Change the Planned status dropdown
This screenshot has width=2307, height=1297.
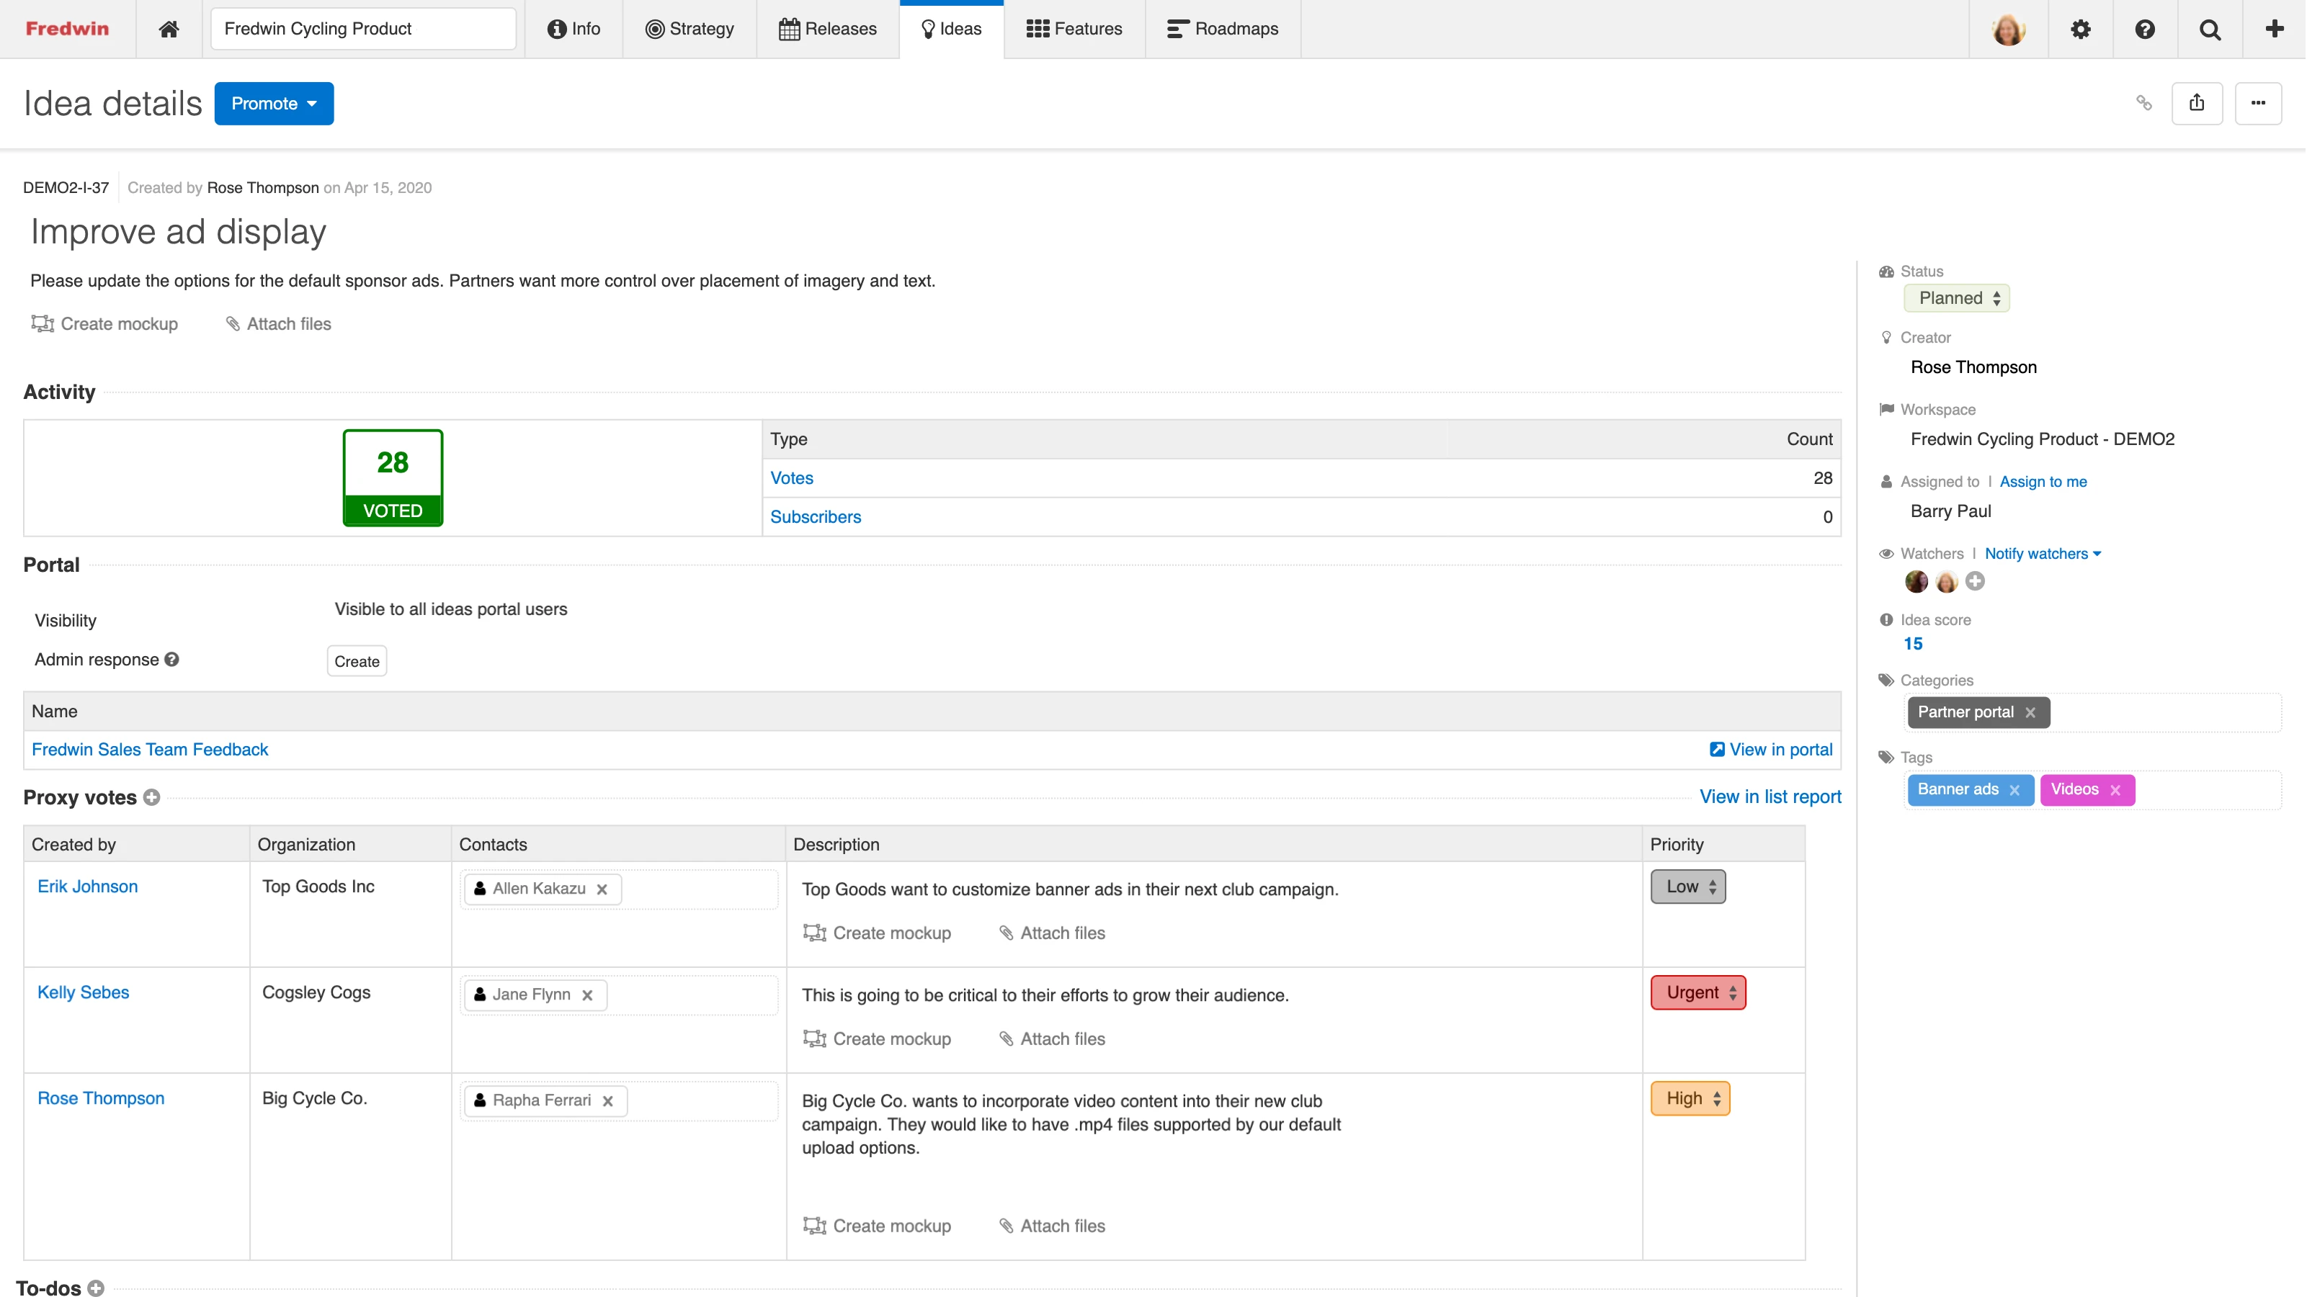(x=1957, y=298)
